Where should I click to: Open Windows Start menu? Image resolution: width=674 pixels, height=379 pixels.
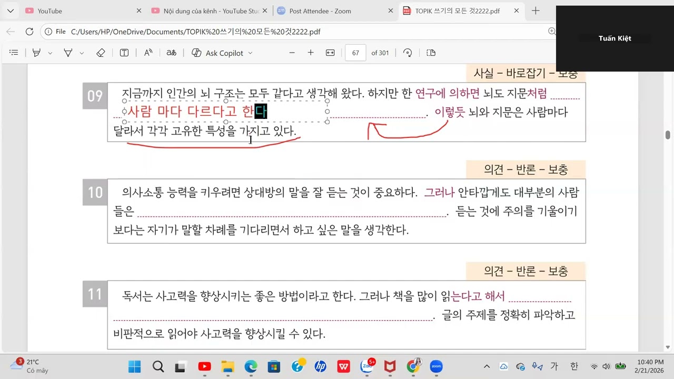point(134,366)
